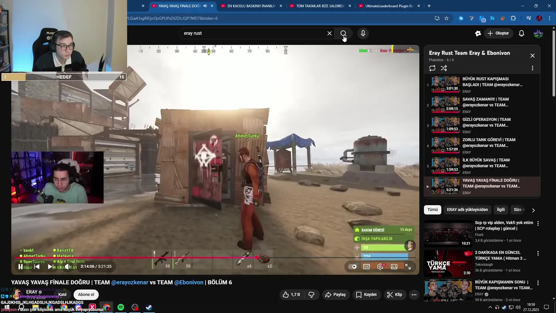Open the Shazam browser extension
This screenshot has width=556, height=313.
point(461,18)
